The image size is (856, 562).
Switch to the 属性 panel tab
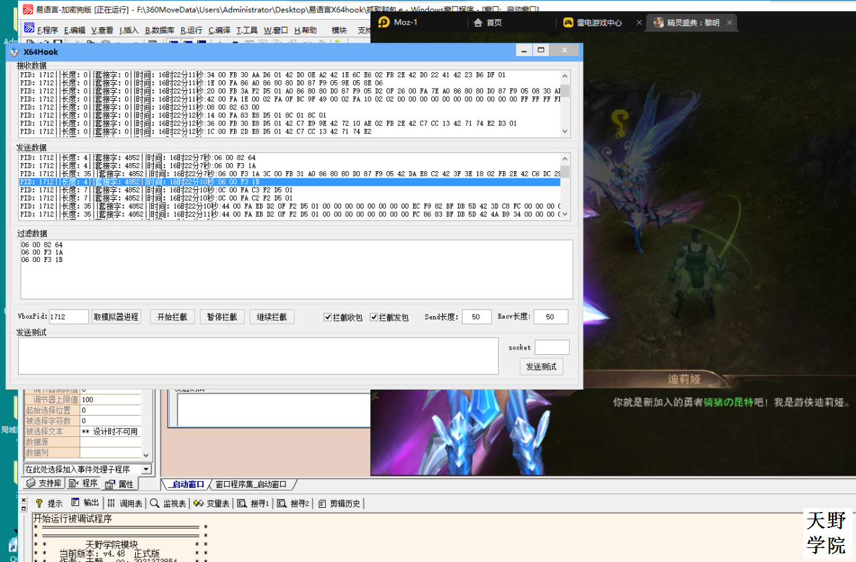click(119, 483)
